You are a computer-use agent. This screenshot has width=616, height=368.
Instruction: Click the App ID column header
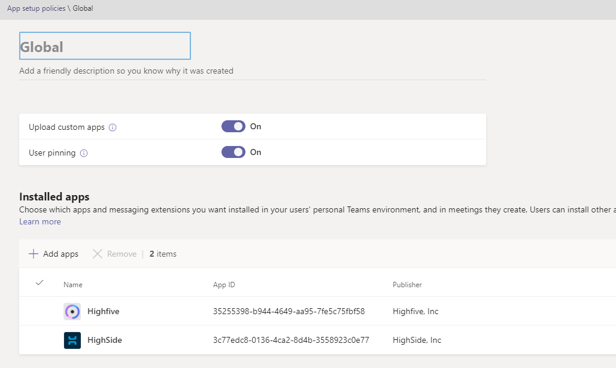click(x=223, y=284)
